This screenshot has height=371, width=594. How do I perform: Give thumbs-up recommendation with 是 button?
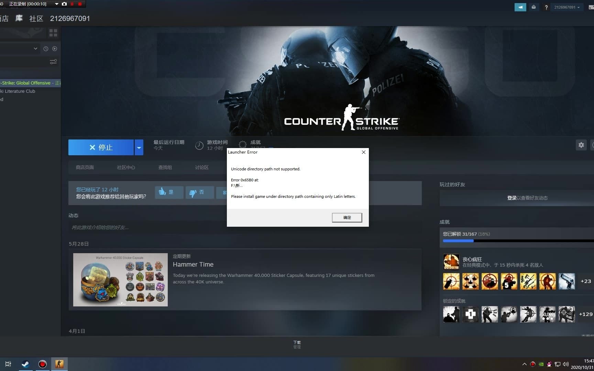click(169, 192)
